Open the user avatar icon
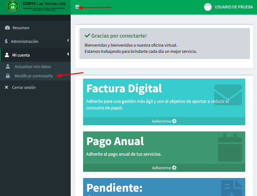Screen dimensions: 257x196 click(208, 7)
